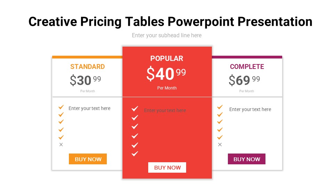Click the third white checkmark in Popular
The width and height of the screenshot is (334, 188).
(x=135, y=126)
